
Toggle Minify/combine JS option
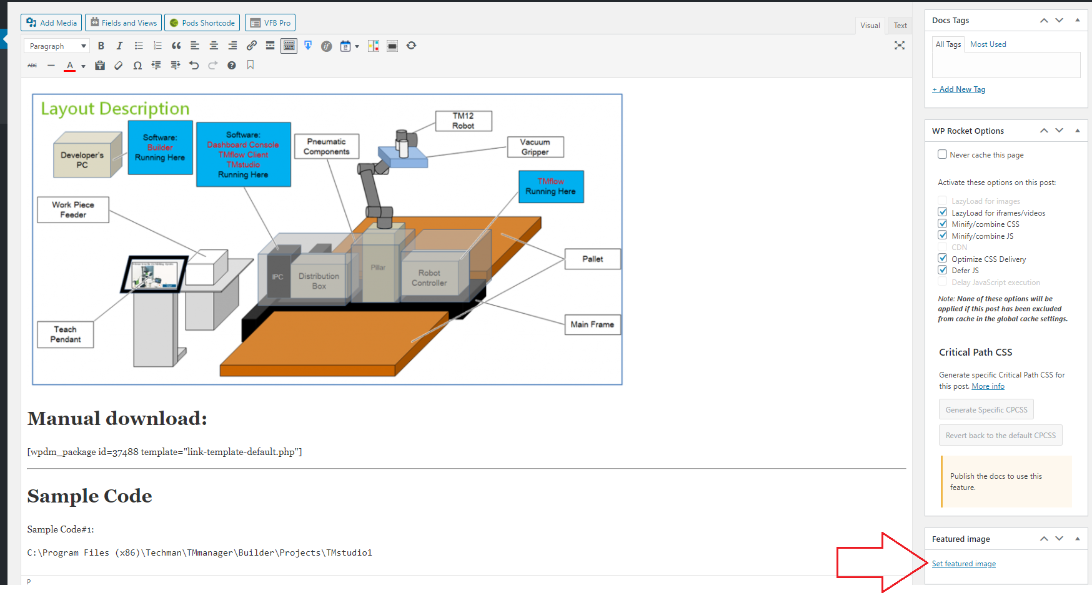(943, 235)
